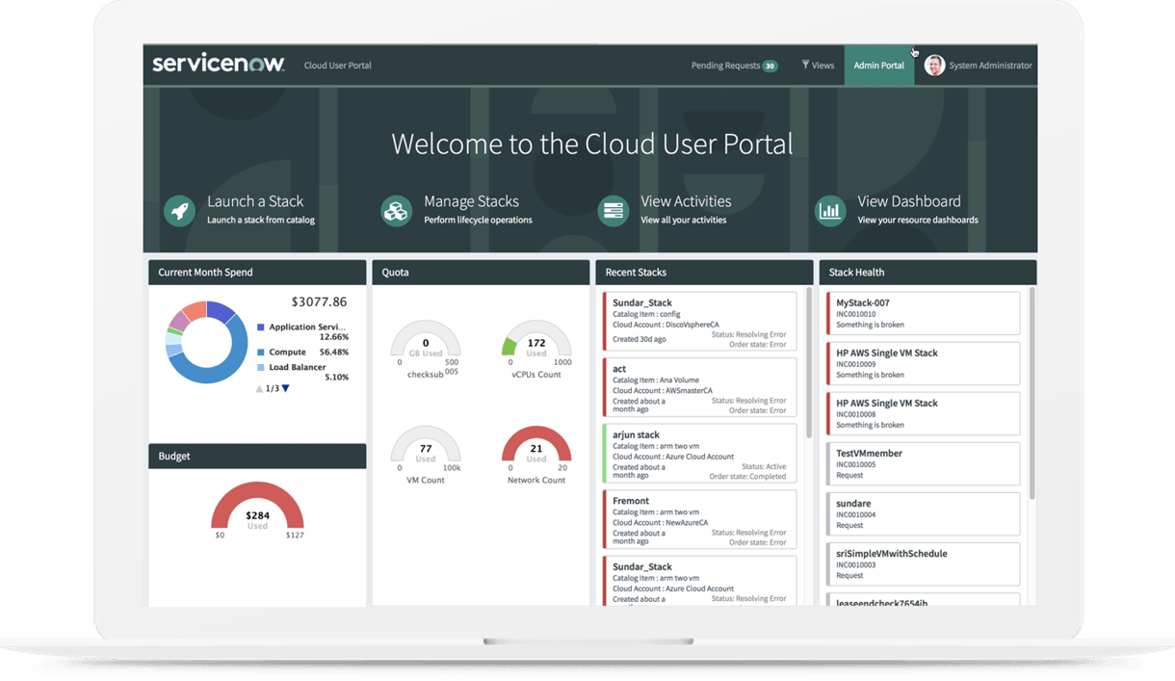The height and width of the screenshot is (681, 1175).
Task: Open the Views dropdown
Action: [818, 65]
